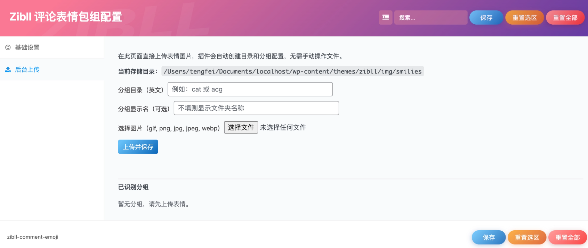Click the smiley icon beside 基础设置
Screen dimensions: 588x248
pyautogui.click(x=8, y=48)
